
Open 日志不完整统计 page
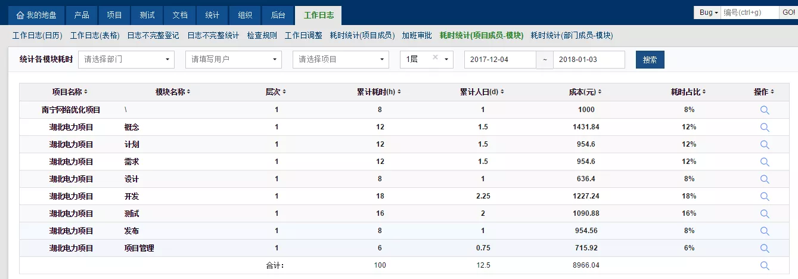(213, 36)
